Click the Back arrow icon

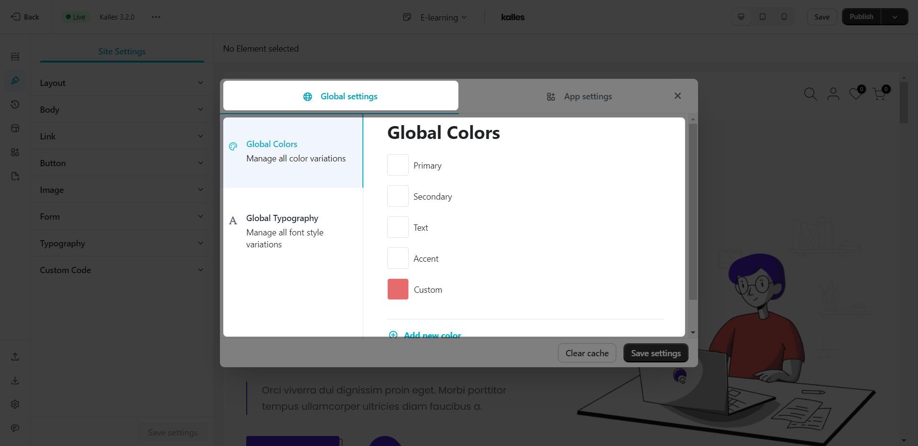pos(15,17)
